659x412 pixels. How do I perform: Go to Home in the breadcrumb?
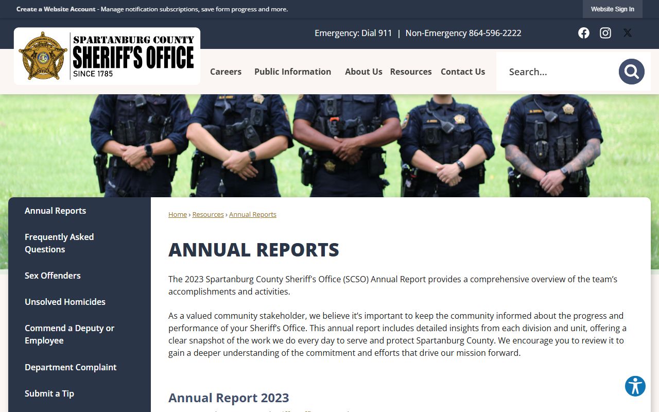178,214
